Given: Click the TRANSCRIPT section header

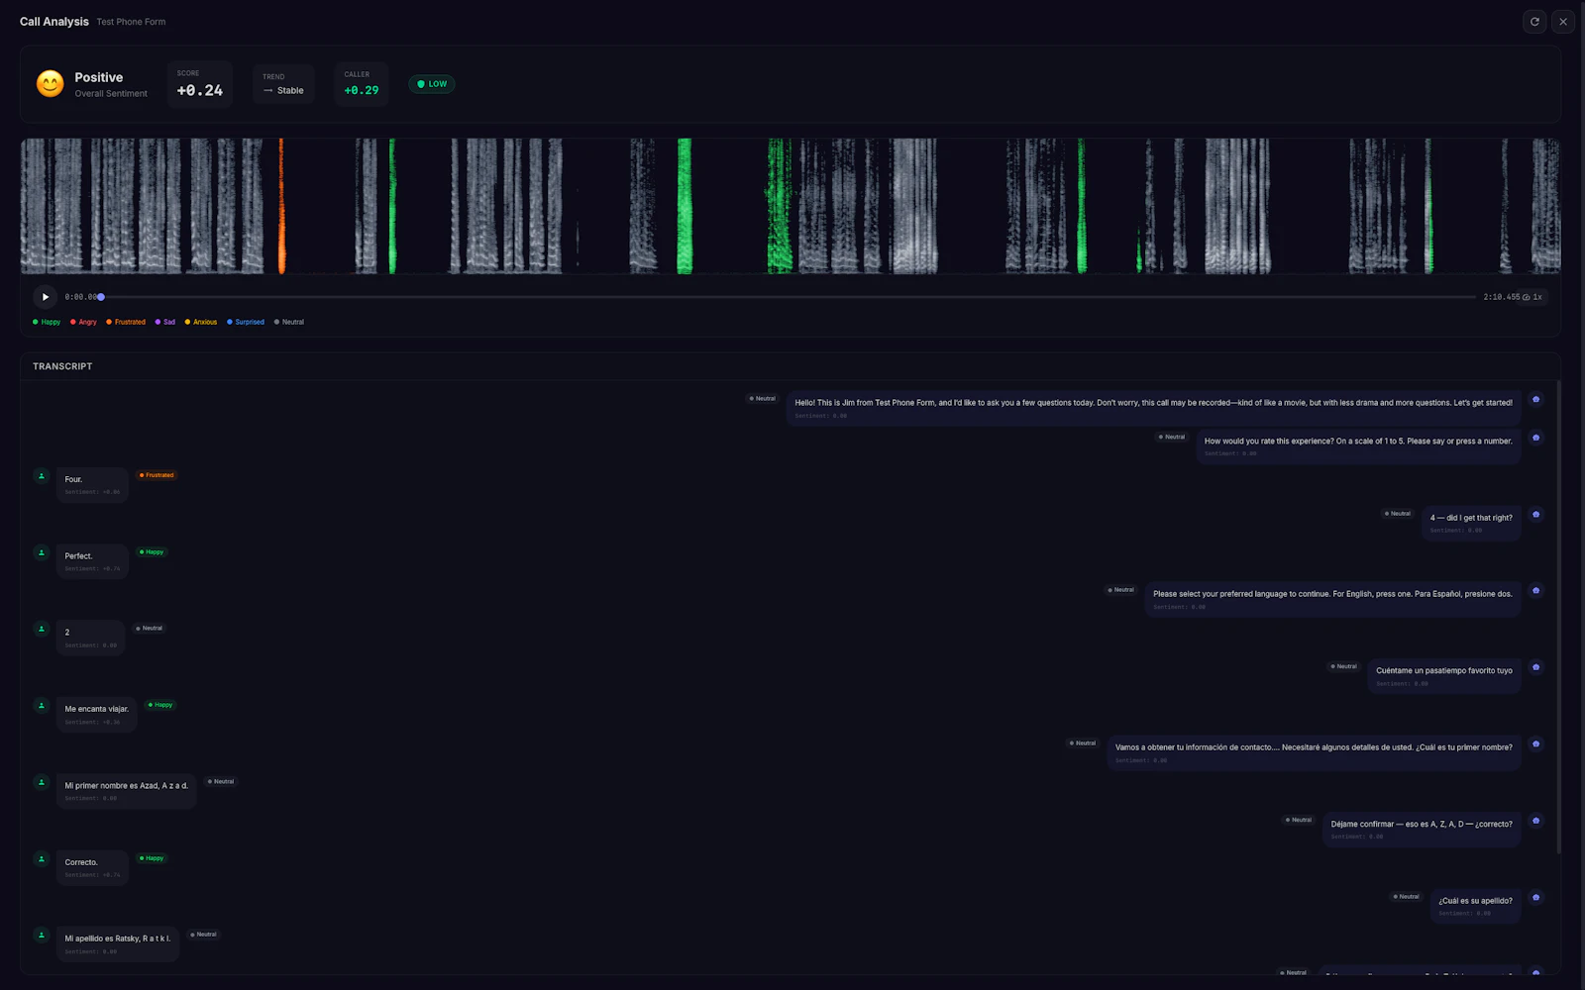Looking at the screenshot, I should (x=62, y=366).
